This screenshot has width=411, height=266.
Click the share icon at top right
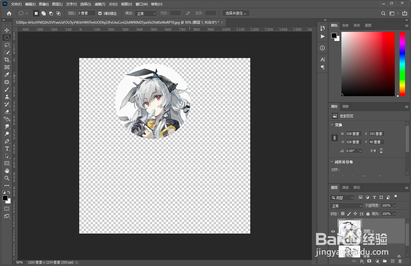click(405, 13)
